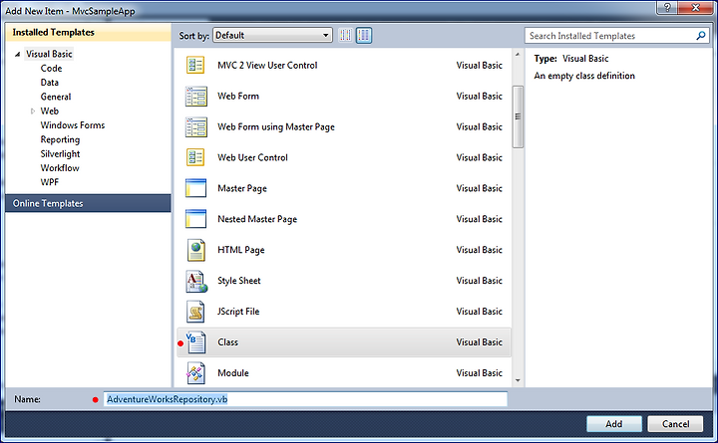
Task: Collapse the Visual Basic tree node
Action: 17,55
